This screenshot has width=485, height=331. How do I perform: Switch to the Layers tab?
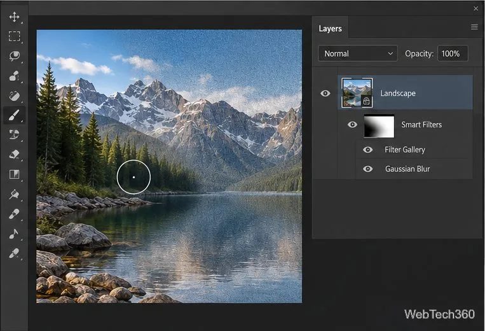(x=330, y=29)
